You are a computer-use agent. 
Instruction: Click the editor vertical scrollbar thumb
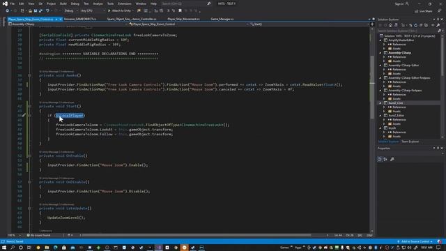tap(372, 87)
